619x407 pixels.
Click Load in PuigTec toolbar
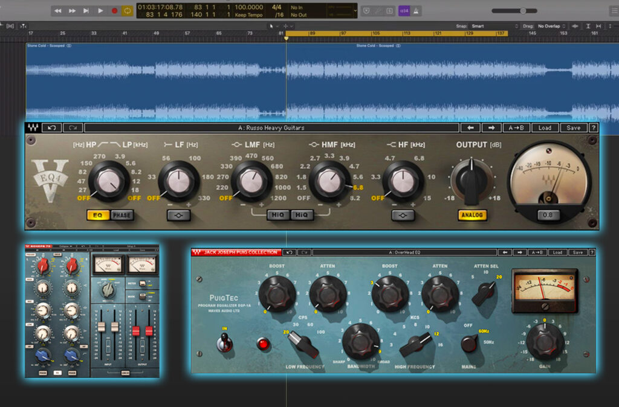coord(557,252)
